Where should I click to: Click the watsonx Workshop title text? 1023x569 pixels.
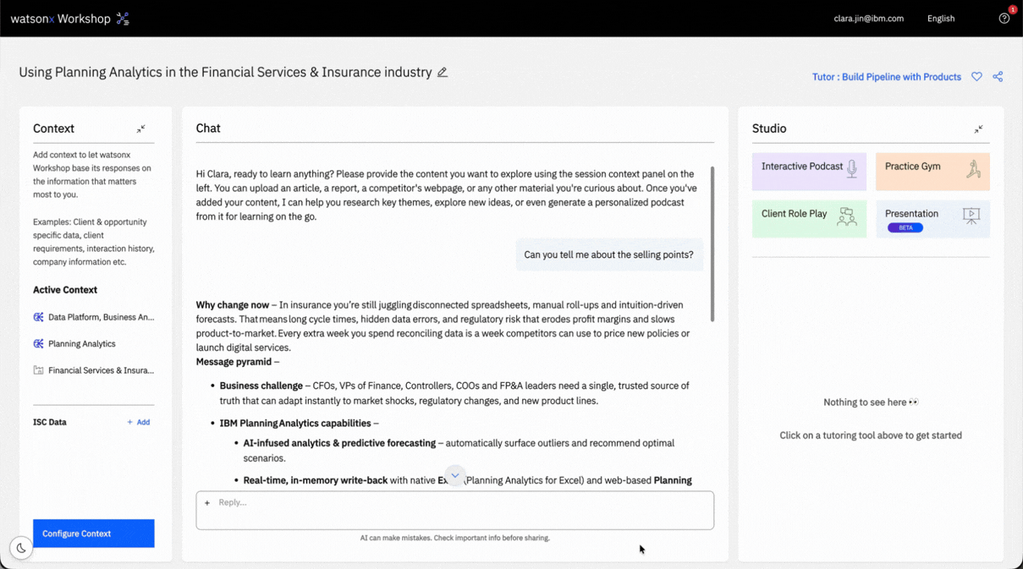[x=60, y=19]
